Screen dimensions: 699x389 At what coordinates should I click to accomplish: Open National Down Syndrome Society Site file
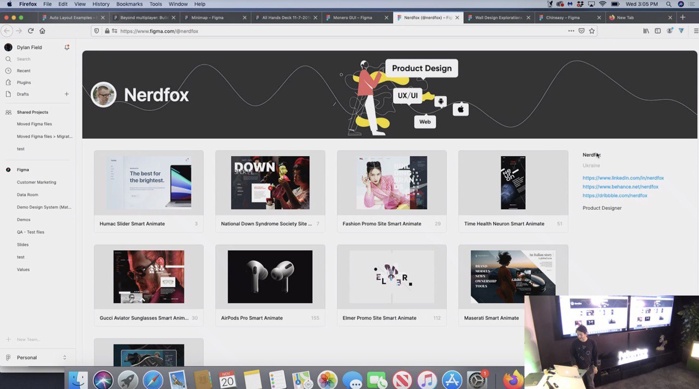pos(270,191)
